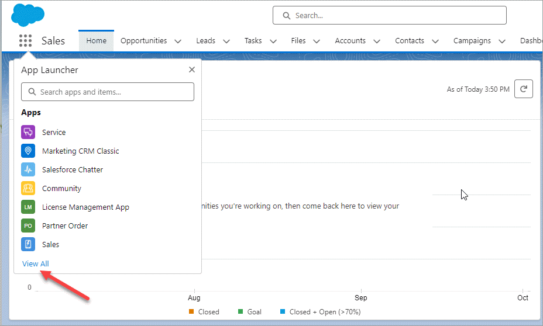Image resolution: width=543 pixels, height=326 pixels.
Task: Click the Closed legend label
Action: [208, 312]
